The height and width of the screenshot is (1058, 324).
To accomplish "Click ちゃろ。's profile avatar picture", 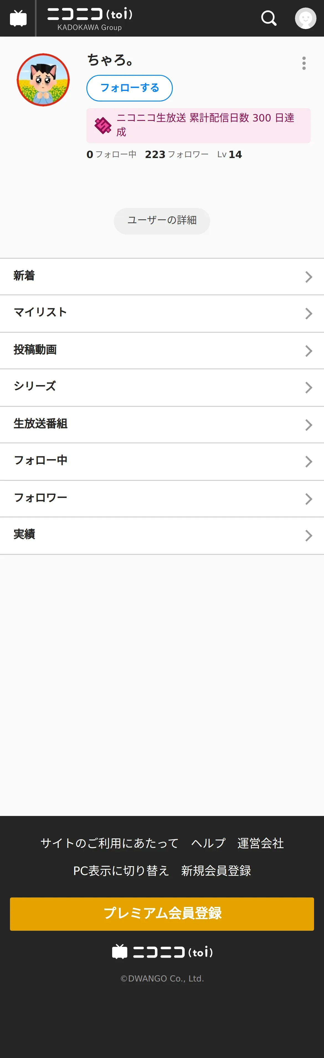I will (43, 80).
